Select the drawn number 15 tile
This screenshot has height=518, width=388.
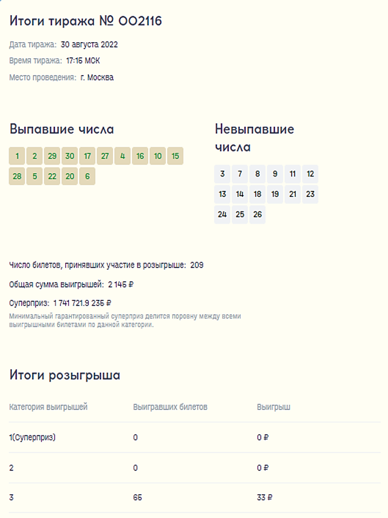175,156
